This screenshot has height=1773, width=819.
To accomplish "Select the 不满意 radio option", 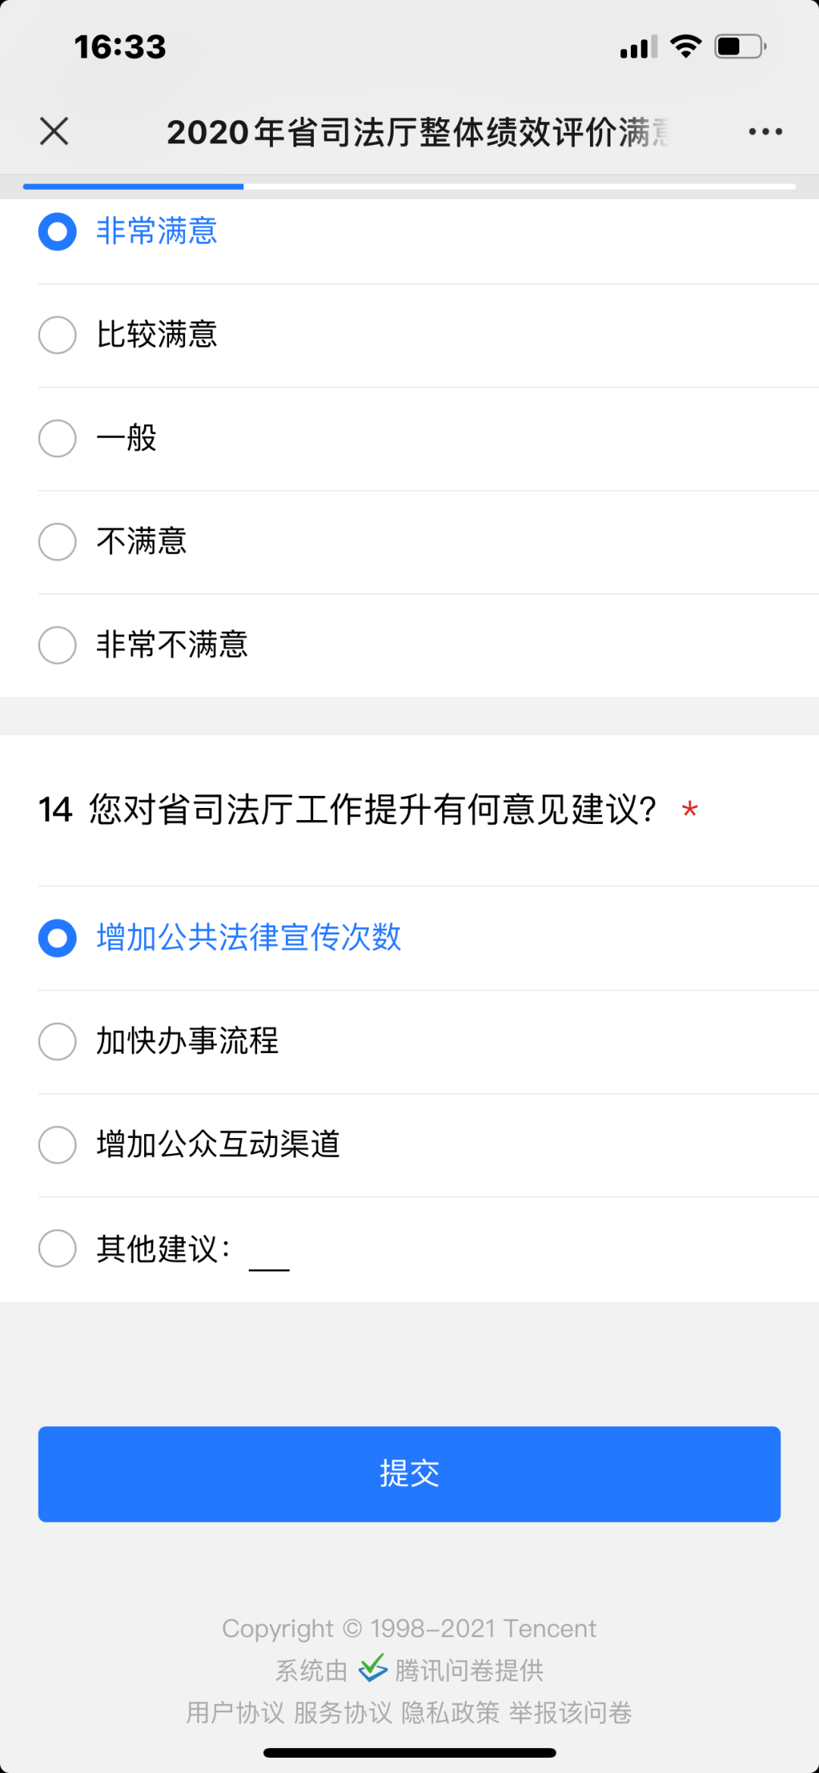I will click(58, 541).
